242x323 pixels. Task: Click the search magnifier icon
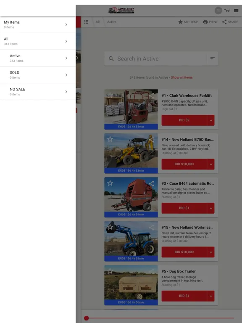click(x=111, y=59)
